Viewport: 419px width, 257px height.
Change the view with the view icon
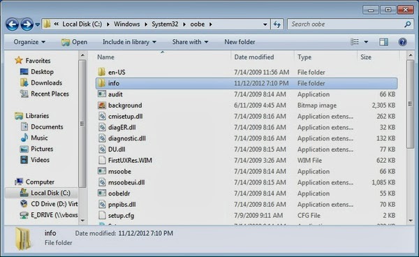point(355,42)
